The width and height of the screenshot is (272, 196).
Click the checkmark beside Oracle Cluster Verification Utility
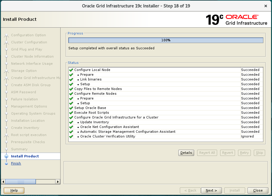71,136
